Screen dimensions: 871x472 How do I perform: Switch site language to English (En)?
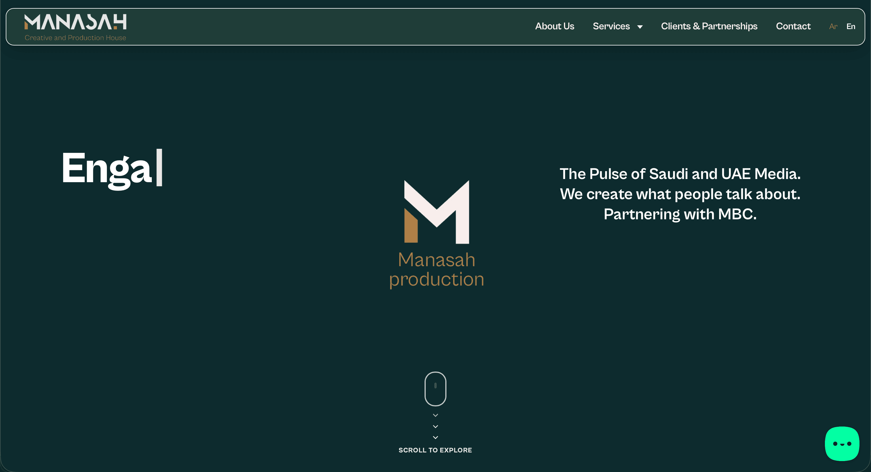(x=851, y=26)
